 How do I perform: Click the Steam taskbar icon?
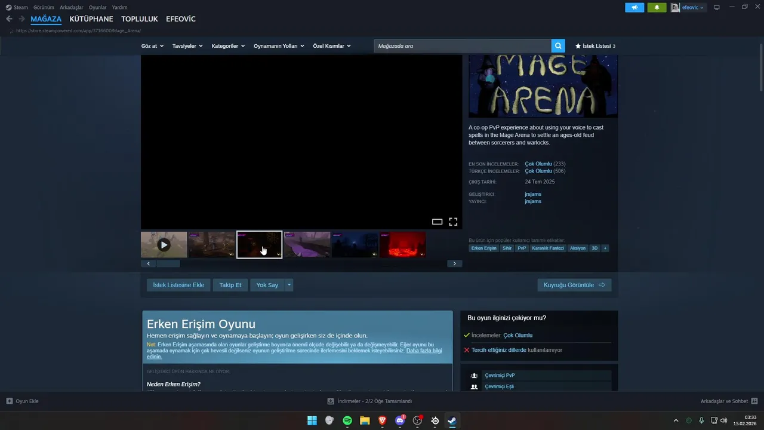452,420
